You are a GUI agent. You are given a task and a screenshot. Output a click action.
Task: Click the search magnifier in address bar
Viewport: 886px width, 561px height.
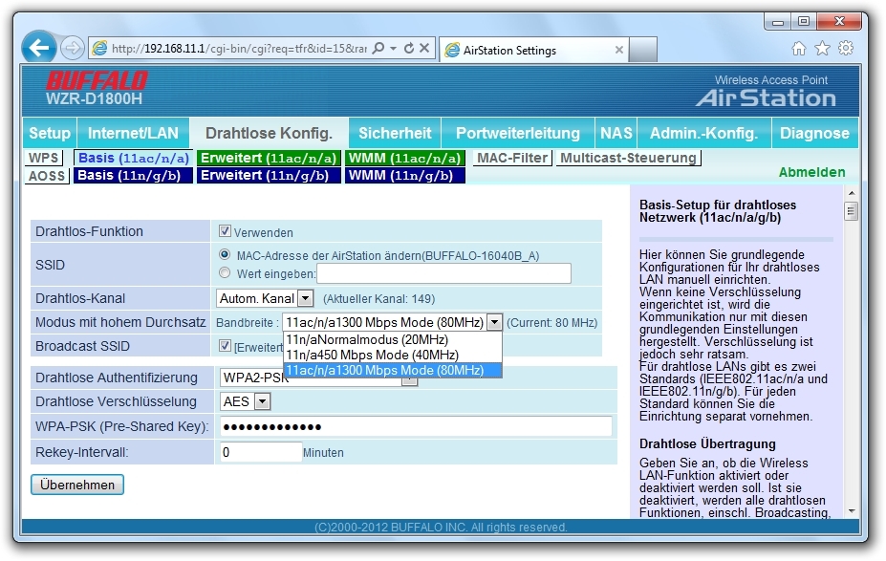click(378, 48)
